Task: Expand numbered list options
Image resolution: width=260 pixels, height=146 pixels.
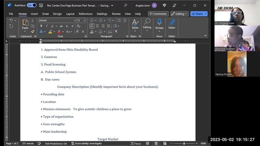Action: pos(104,21)
